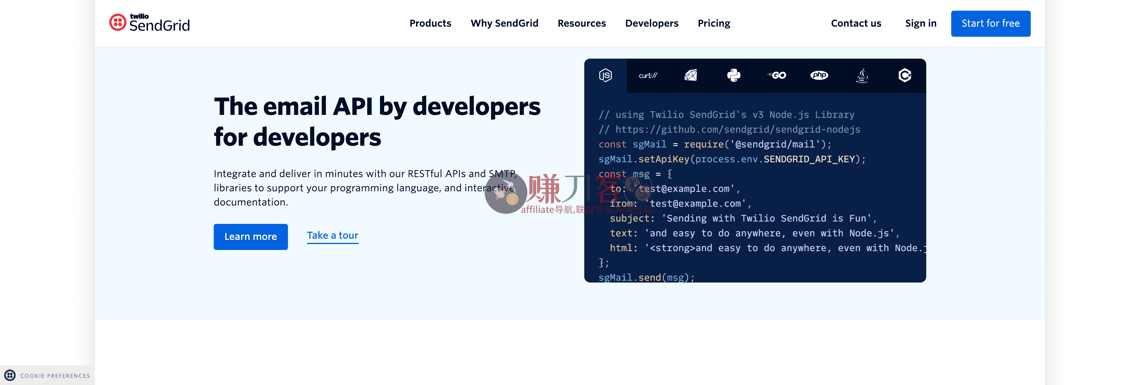Click the Twilio SendGrid logo
1140x385 pixels.
pyautogui.click(x=149, y=23)
